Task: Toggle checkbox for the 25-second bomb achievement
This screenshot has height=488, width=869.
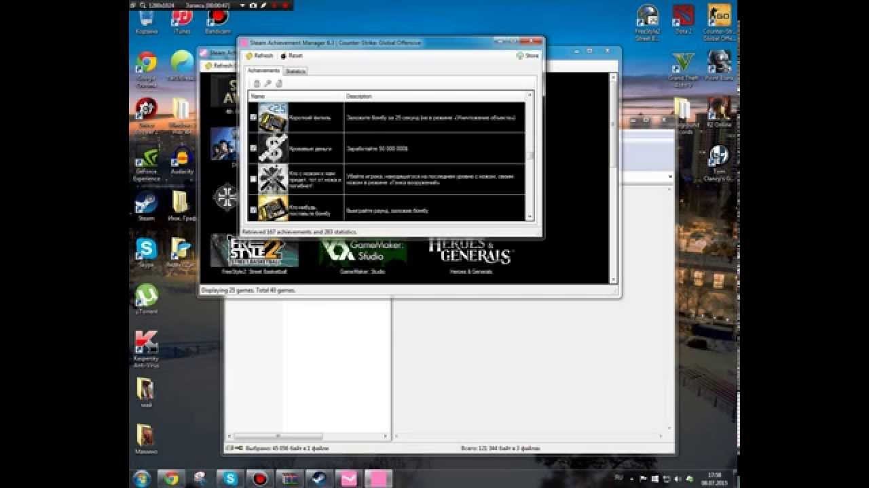Action: [253, 117]
